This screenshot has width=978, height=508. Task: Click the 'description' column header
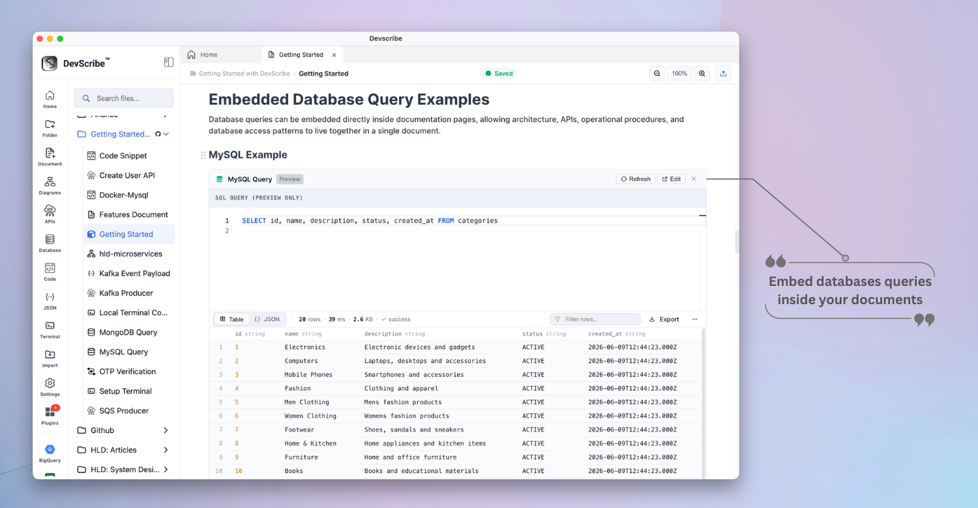click(x=394, y=334)
